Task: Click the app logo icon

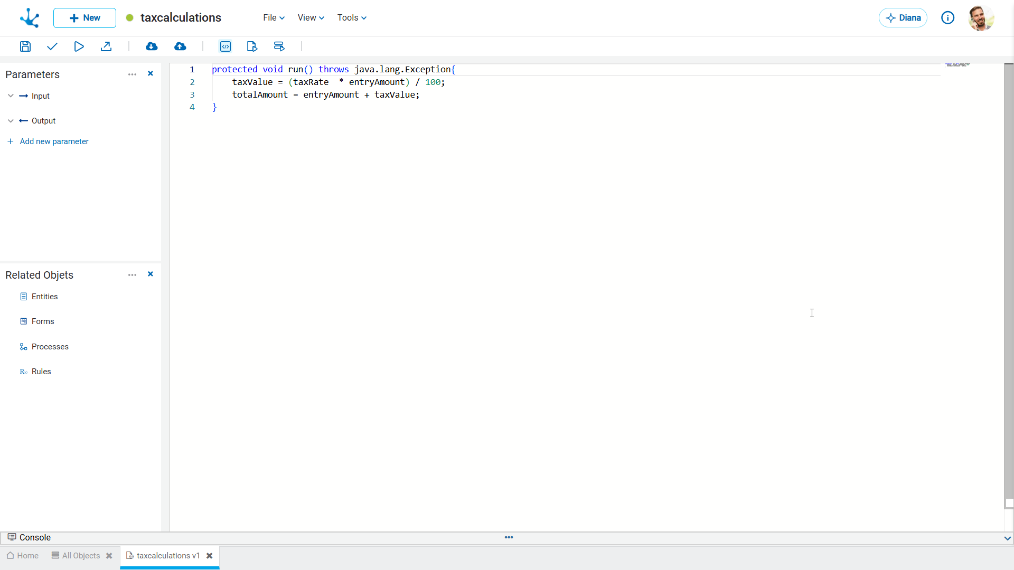Action: (30, 18)
